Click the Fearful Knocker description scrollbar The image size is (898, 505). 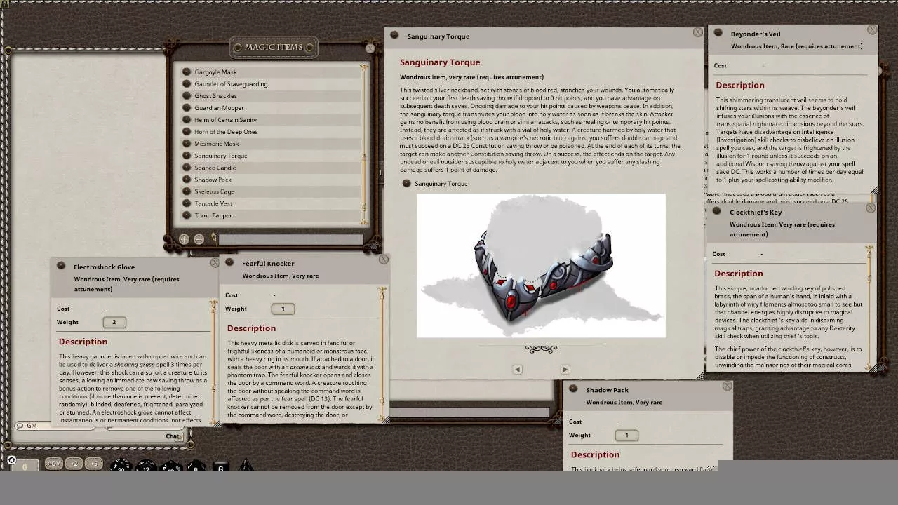point(382,354)
